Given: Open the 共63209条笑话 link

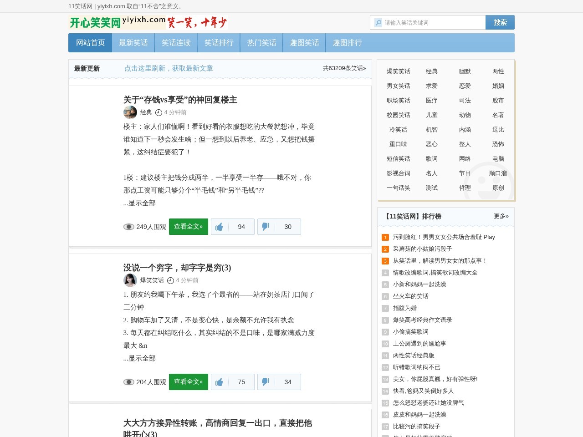Looking at the screenshot, I should tap(344, 68).
